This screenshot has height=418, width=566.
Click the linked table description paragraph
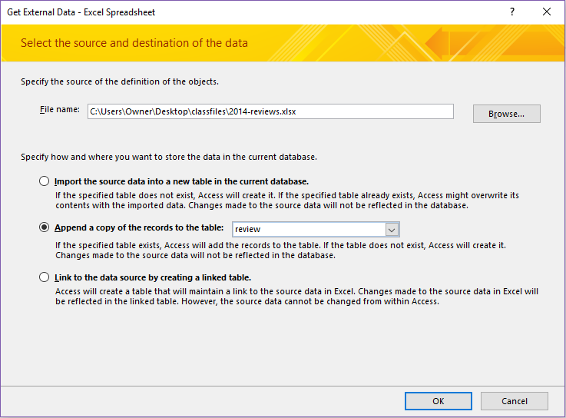coord(296,296)
